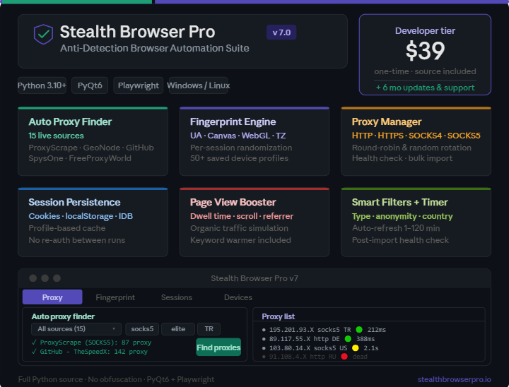The height and width of the screenshot is (387, 509).
Task: Toggle the TR country filter chip
Action: [x=209, y=329]
